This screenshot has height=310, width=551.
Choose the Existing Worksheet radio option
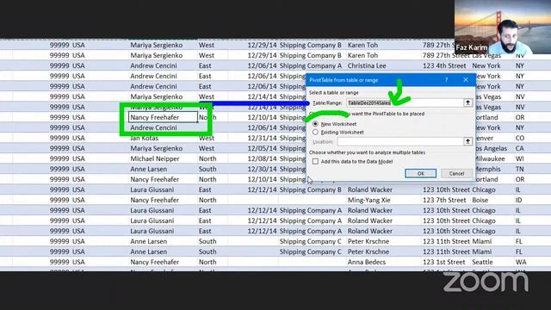click(x=315, y=132)
